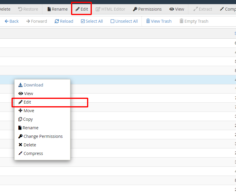Open Permissions in the top toolbar
The image size is (236, 193).
coord(147,9)
